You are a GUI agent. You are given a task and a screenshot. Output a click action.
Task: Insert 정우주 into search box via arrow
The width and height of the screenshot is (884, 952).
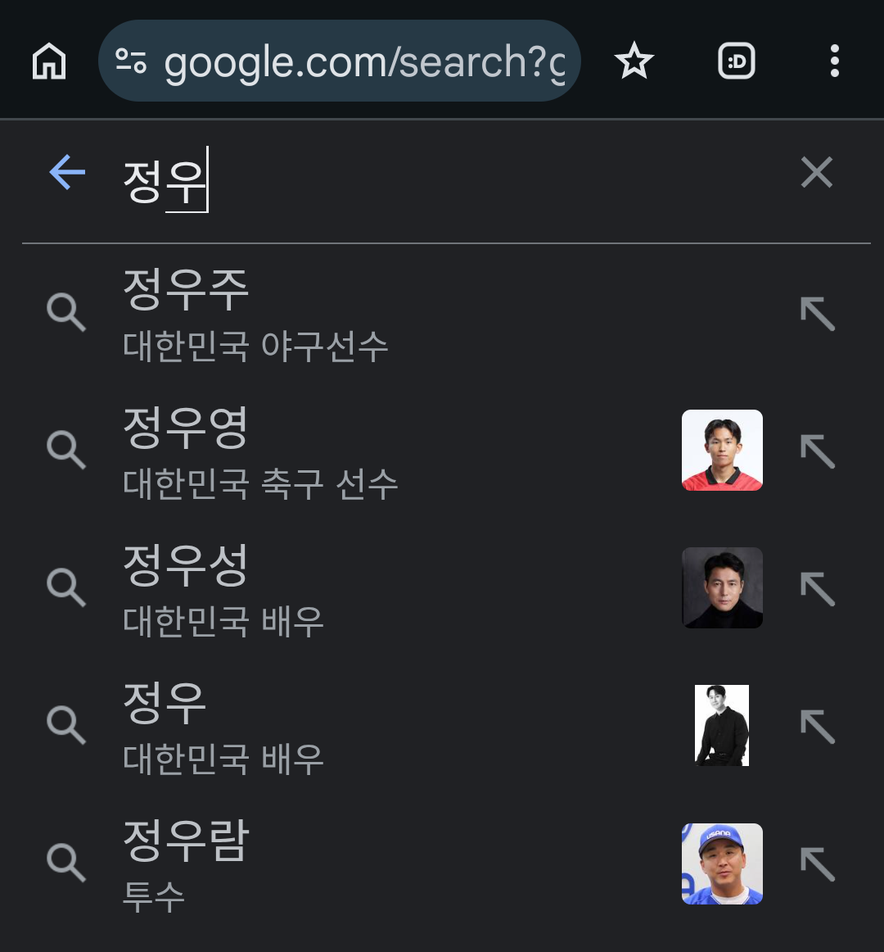[x=817, y=314]
